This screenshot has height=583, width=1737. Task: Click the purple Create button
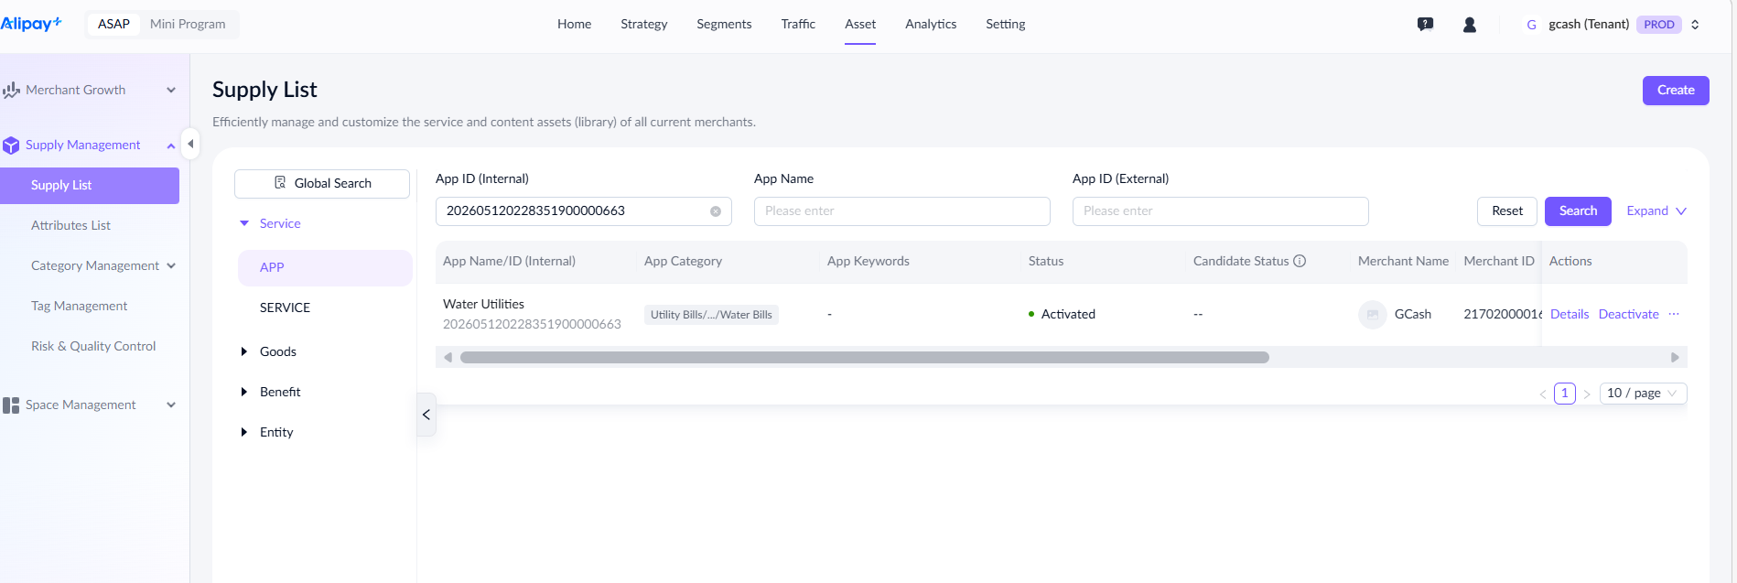pyautogui.click(x=1676, y=90)
